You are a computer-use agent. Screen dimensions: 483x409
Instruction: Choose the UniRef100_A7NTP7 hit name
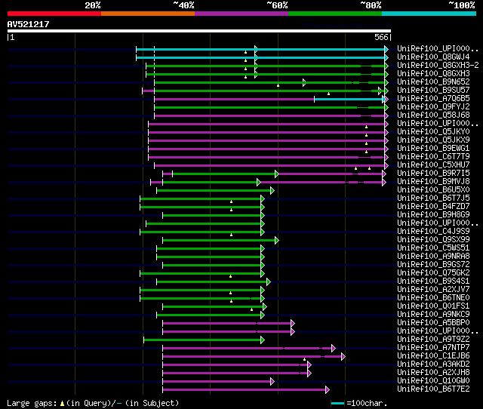point(433,348)
